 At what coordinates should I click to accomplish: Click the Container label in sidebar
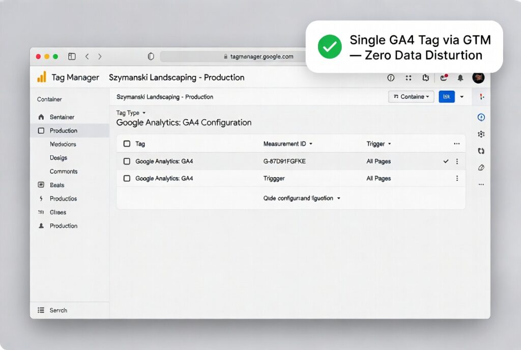[x=49, y=99]
